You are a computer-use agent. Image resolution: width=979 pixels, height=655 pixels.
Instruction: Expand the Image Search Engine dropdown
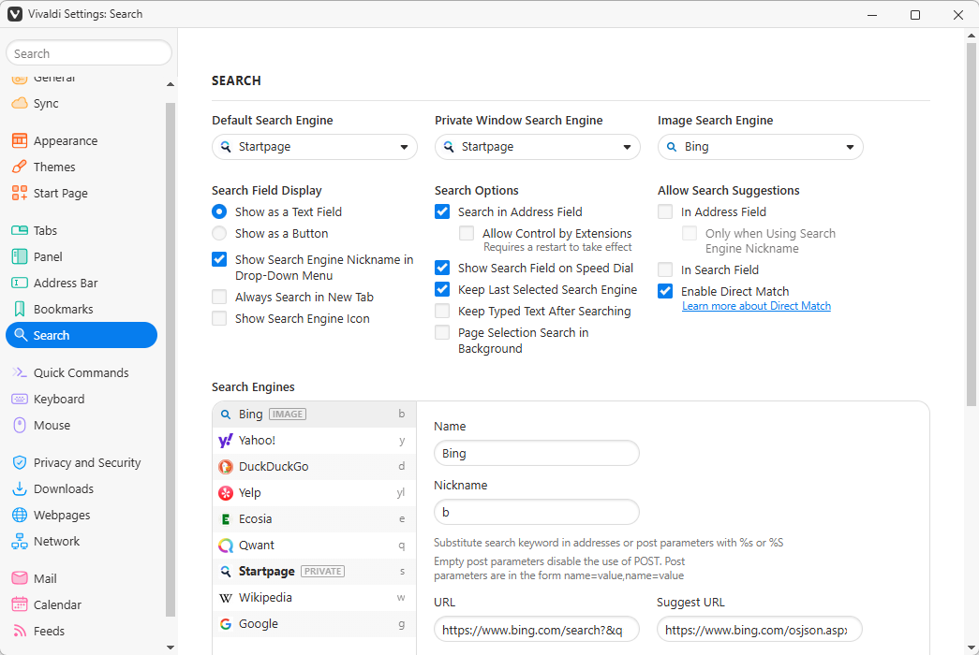click(760, 147)
